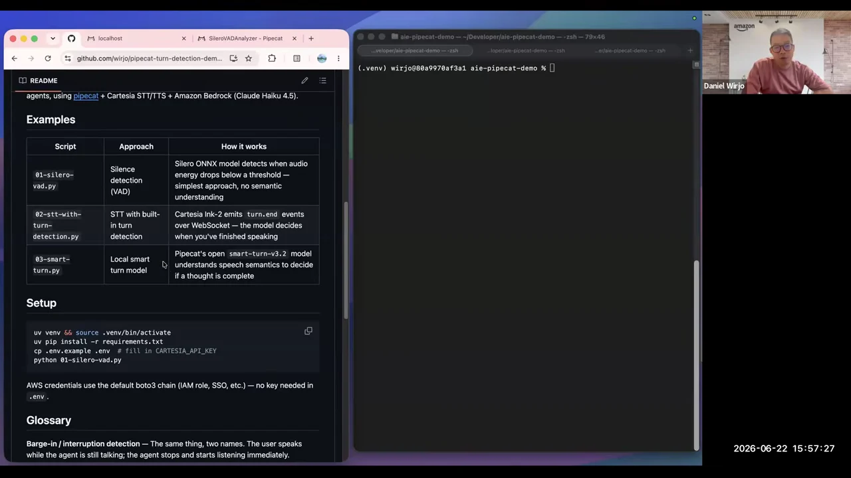Click the How it works column header
This screenshot has height=478, width=851.
(244, 146)
